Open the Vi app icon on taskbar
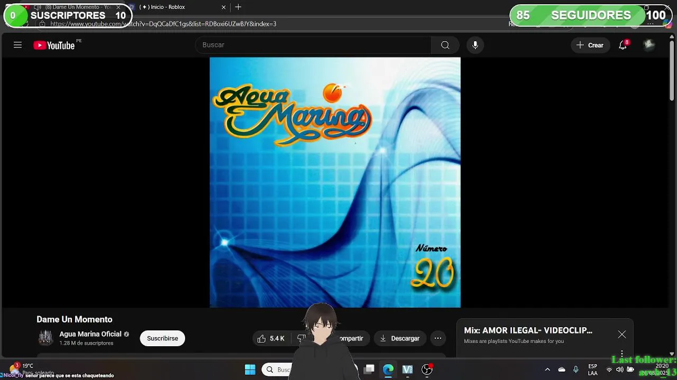 click(407, 369)
